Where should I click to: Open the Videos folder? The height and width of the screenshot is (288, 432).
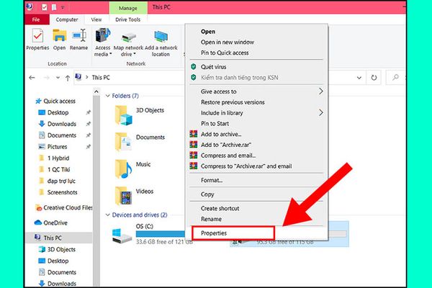124,194
